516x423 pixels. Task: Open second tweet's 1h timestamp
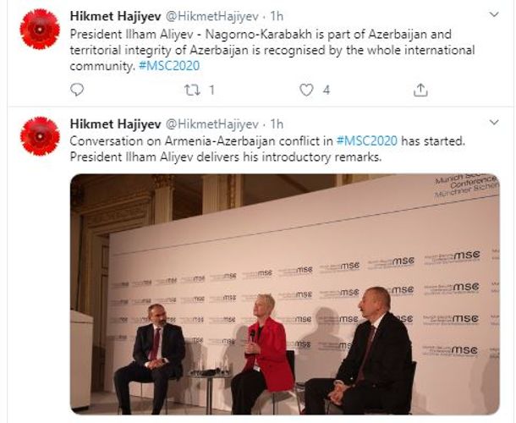pos(277,124)
